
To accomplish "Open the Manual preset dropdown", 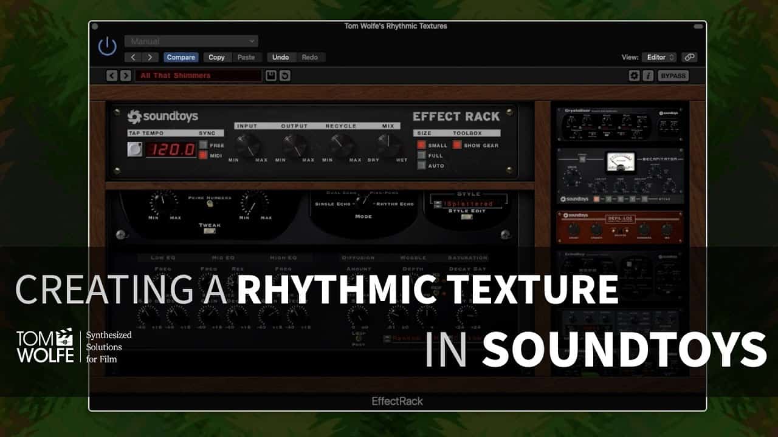I will [191, 41].
